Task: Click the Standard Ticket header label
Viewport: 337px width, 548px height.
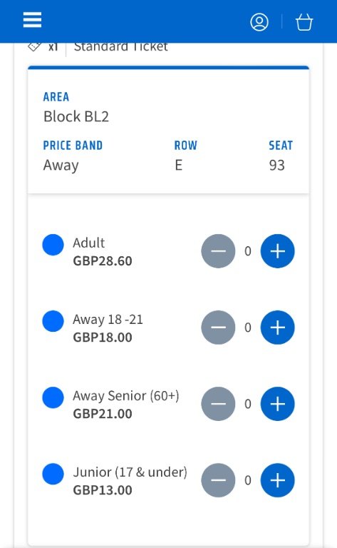Action: pyautogui.click(x=120, y=47)
